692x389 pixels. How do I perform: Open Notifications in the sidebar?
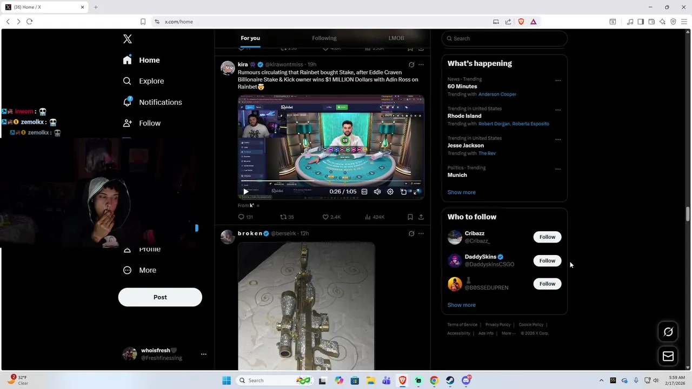(152, 102)
